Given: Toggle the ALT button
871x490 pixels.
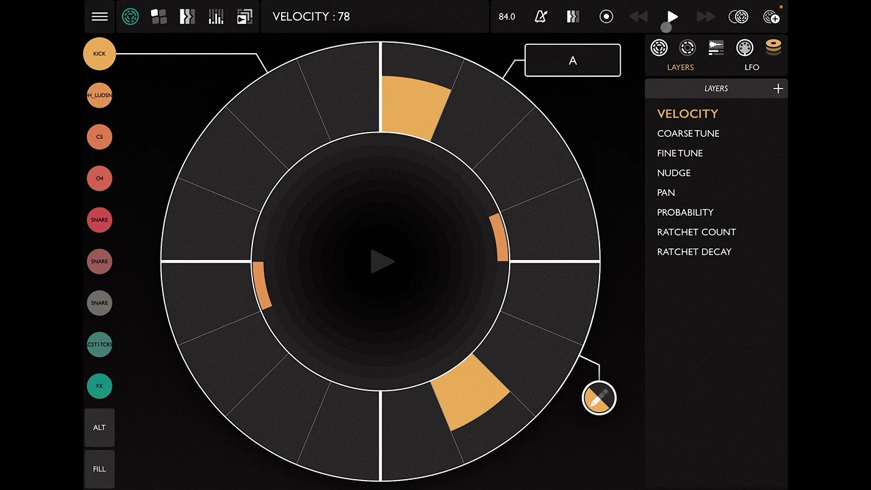Looking at the screenshot, I should tap(99, 427).
